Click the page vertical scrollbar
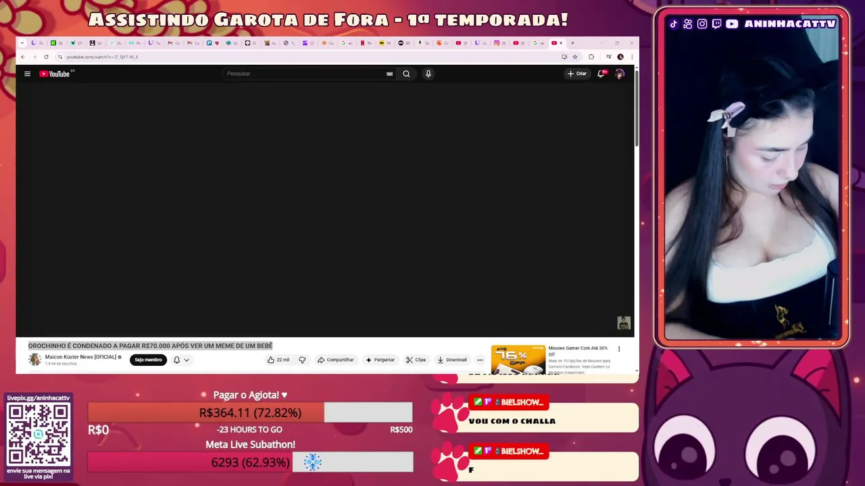This screenshot has height=486, width=865. pyautogui.click(x=636, y=108)
